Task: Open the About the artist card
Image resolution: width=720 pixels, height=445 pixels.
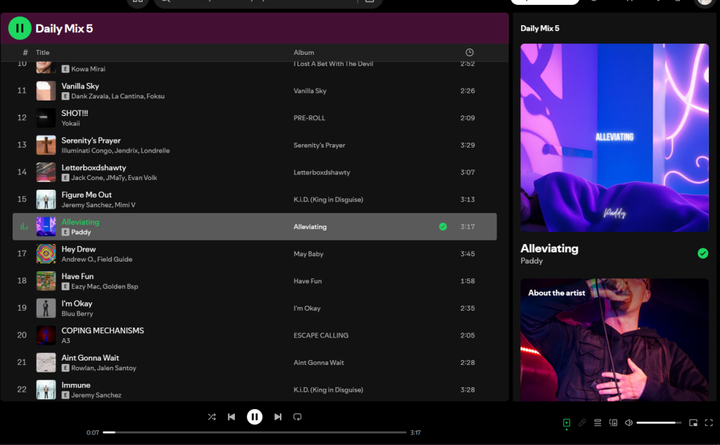Action: 615,340
